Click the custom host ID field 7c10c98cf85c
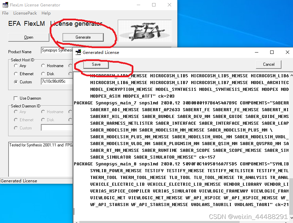The width and height of the screenshot is (293, 223). [x=57, y=81]
